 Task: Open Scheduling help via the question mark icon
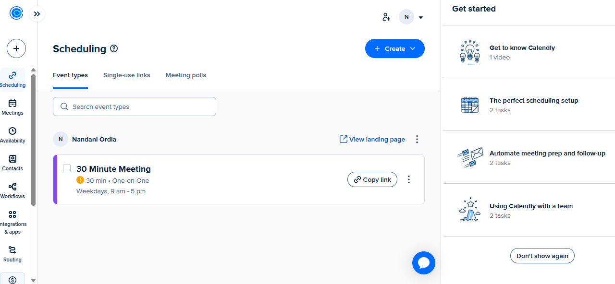tap(113, 48)
